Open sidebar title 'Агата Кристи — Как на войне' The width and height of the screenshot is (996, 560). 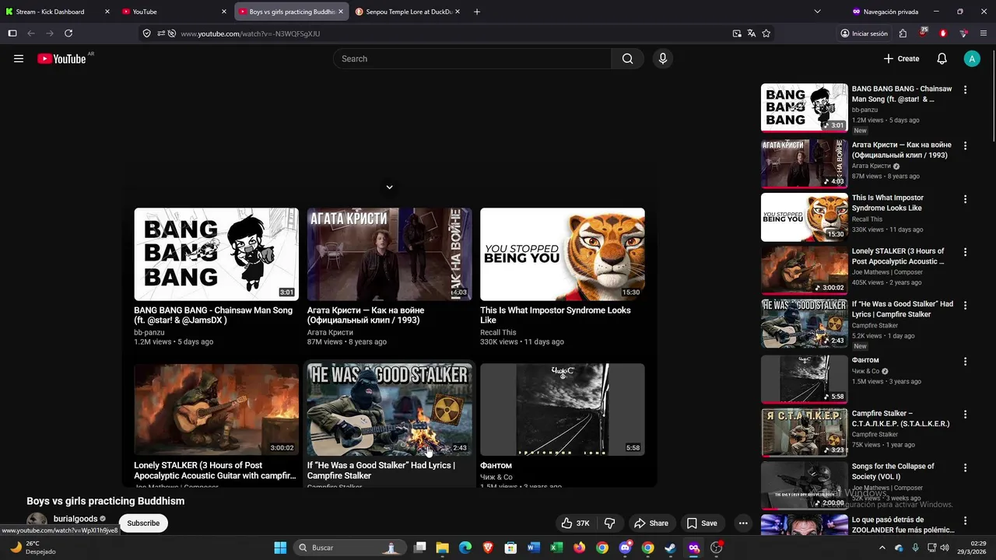(x=902, y=150)
